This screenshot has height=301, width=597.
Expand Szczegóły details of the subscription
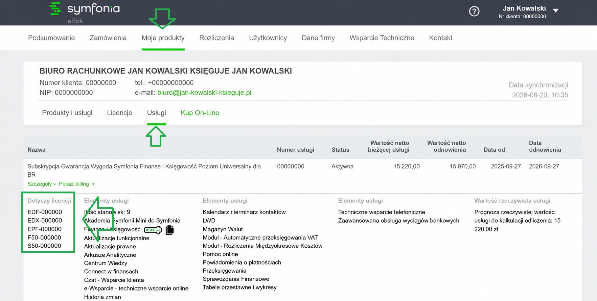pyautogui.click(x=42, y=184)
